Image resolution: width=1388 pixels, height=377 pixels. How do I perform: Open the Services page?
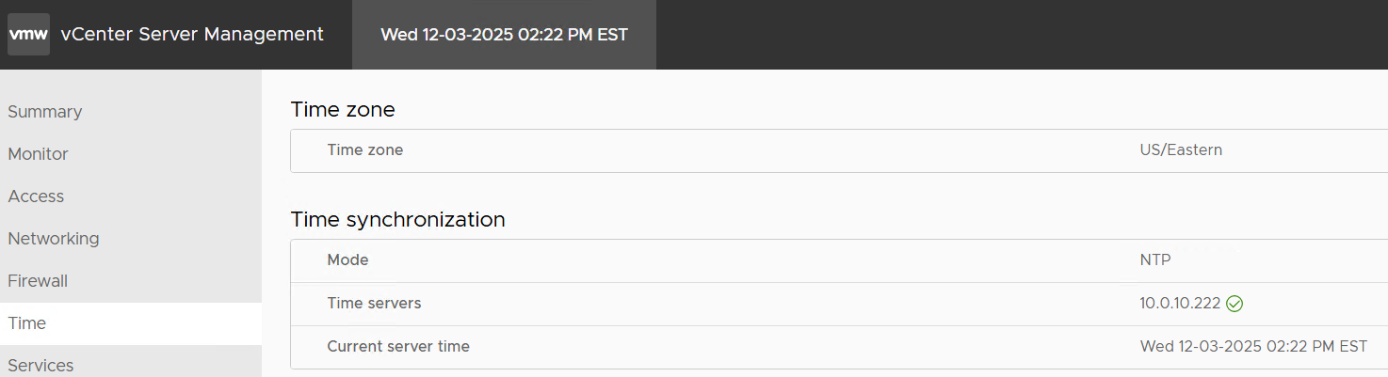(x=40, y=365)
